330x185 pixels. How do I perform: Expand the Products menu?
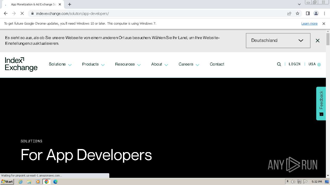[x=93, y=64]
